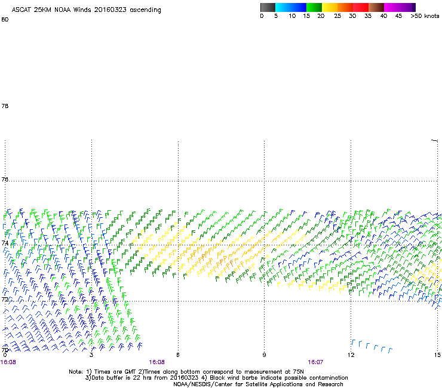The width and height of the screenshot is (442, 388).
Task: Click the '45' label under the color legend
Action: point(398,16)
